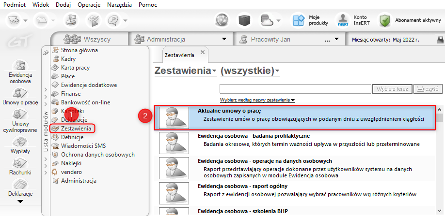Viewport: 445px width, 216px height.
Task: Open the Widok menu
Action: click(41, 5)
